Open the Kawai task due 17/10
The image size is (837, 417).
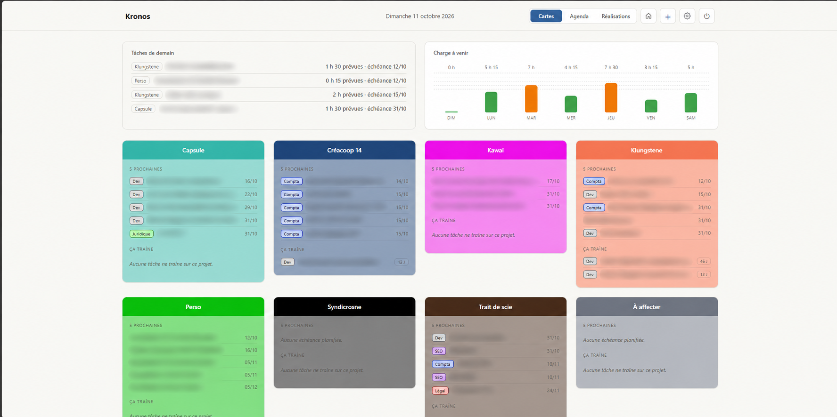point(495,181)
